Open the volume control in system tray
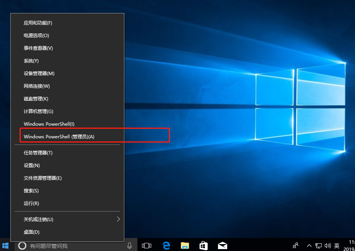Image resolution: width=355 pixels, height=251 pixels. pos(327,246)
